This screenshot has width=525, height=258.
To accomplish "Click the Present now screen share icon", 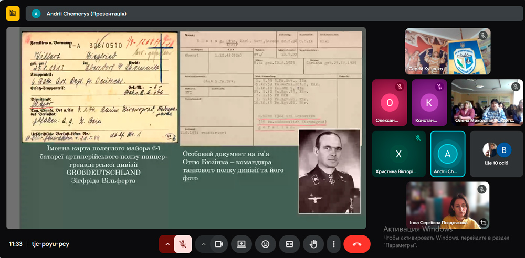I will [241, 244].
